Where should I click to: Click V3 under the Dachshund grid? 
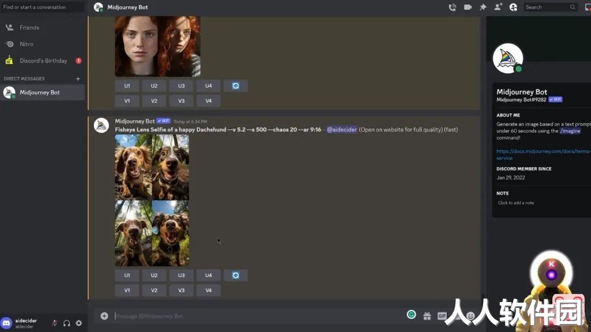[181, 290]
